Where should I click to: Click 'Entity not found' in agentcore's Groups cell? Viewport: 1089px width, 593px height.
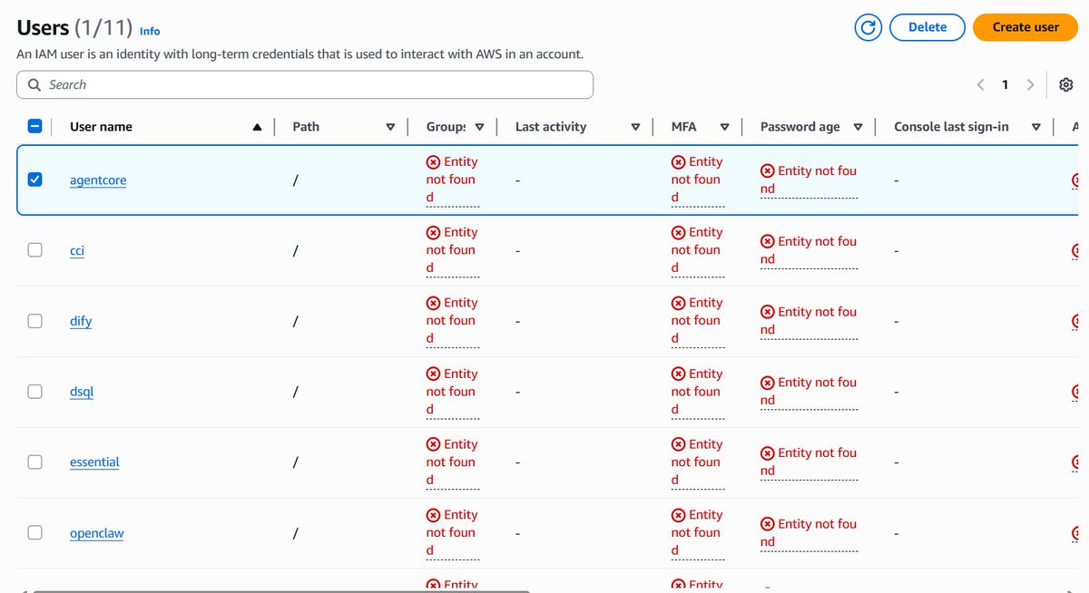pos(452,180)
